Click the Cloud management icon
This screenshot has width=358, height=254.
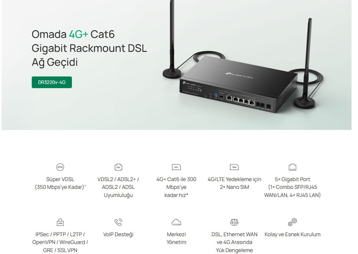coord(176,222)
